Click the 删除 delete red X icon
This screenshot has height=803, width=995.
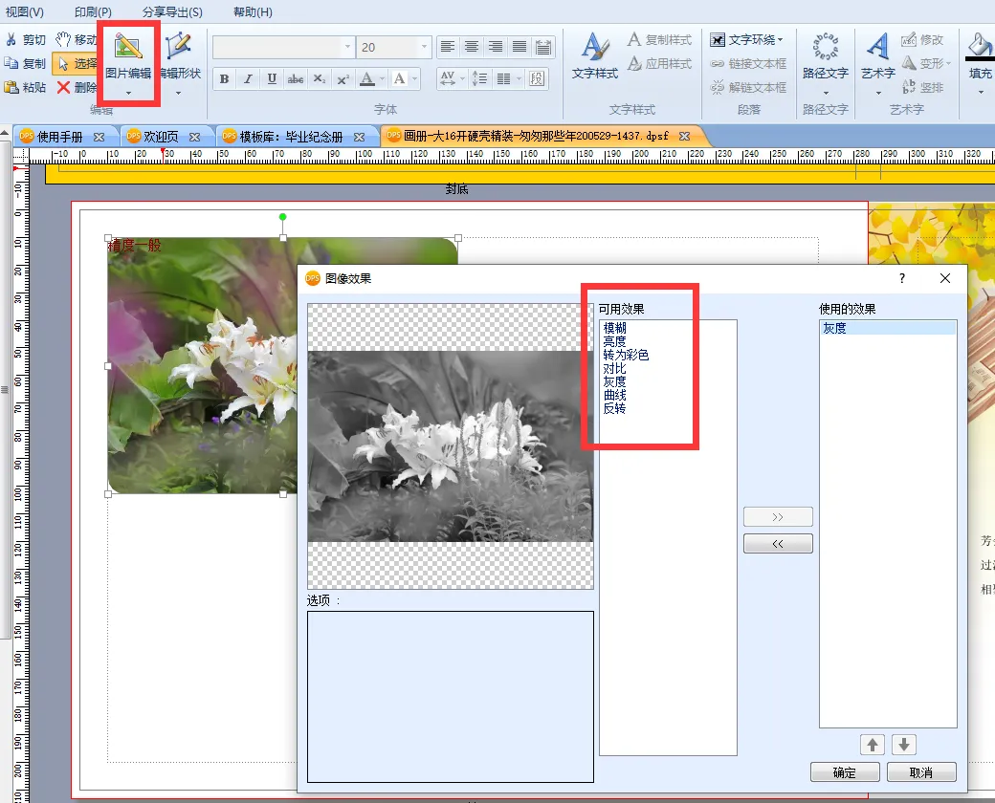click(x=64, y=88)
